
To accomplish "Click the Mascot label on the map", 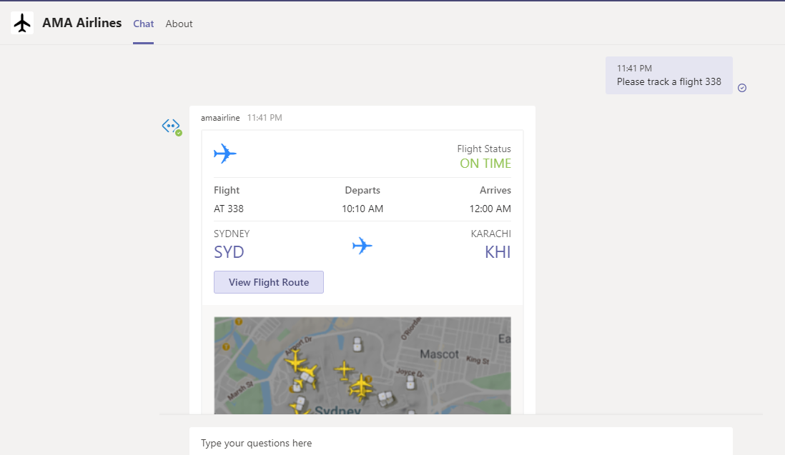I will 439,354.
